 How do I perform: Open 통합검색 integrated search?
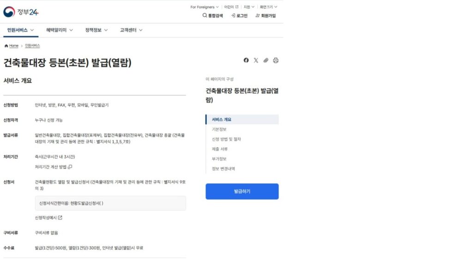tap(212, 16)
